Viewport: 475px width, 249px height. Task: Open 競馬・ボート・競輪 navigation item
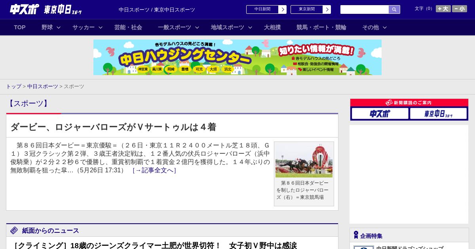pos(321,27)
